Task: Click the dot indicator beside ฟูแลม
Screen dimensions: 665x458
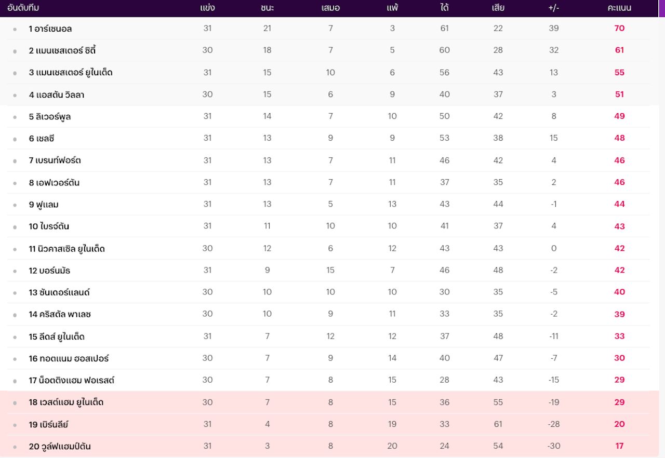Action: click(15, 205)
